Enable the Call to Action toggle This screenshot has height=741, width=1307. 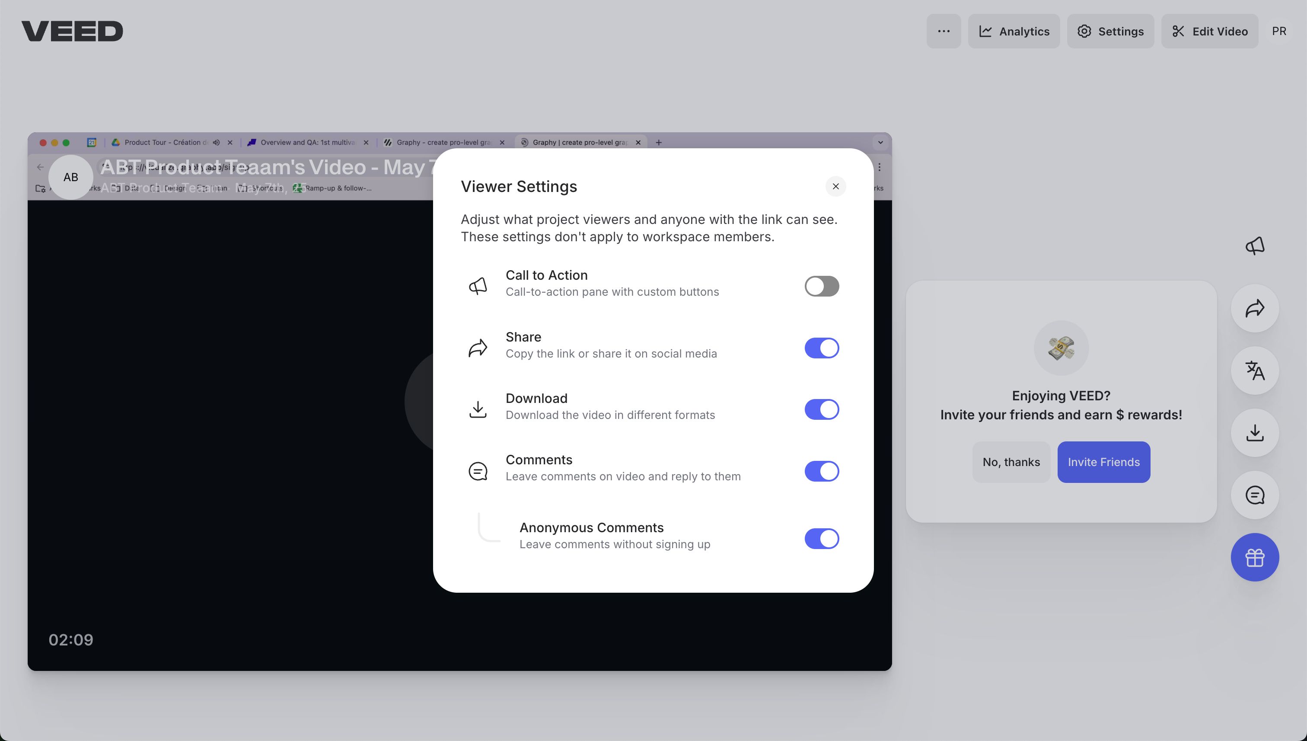pyautogui.click(x=821, y=286)
